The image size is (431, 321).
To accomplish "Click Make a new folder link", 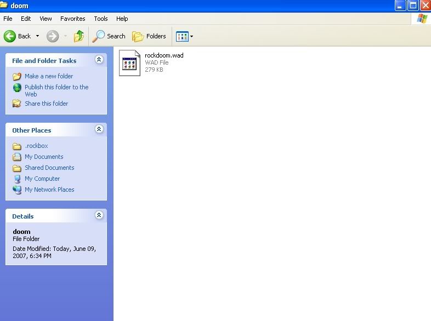I will point(48,76).
